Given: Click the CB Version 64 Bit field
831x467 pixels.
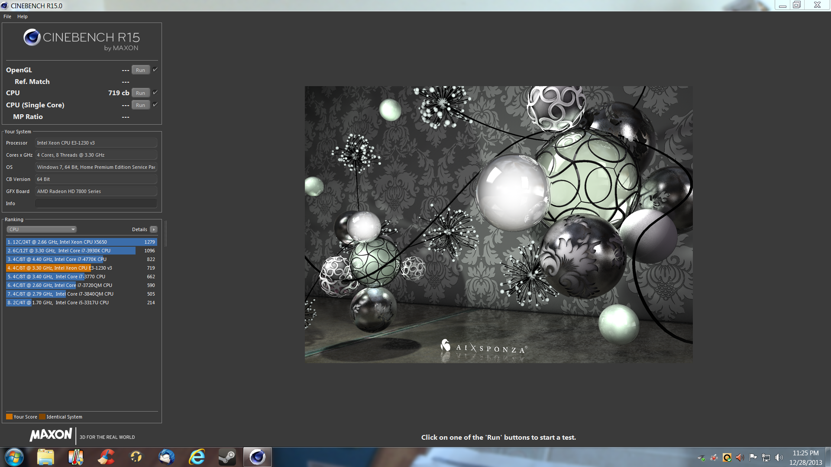Looking at the screenshot, I should [96, 179].
